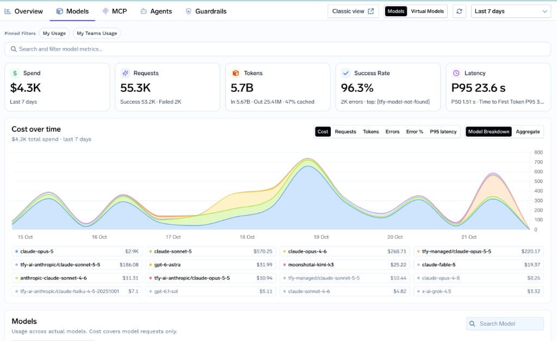
Task: Click the magnifier icon in Search Model
Action: point(472,324)
